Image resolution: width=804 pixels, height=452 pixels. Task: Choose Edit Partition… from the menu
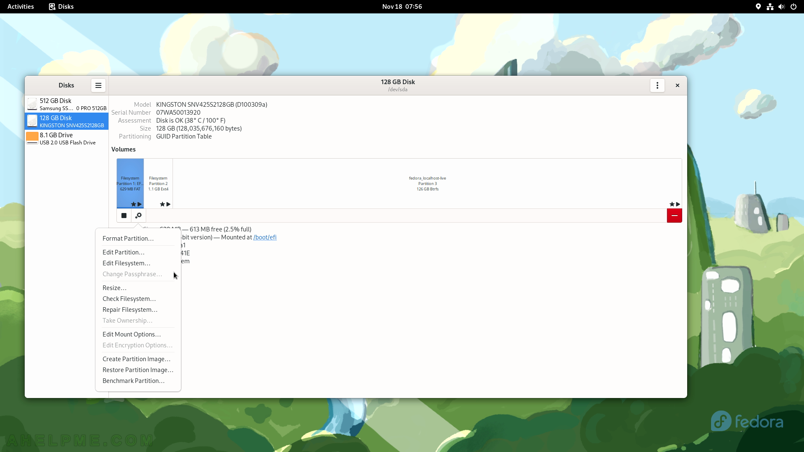(x=138, y=252)
